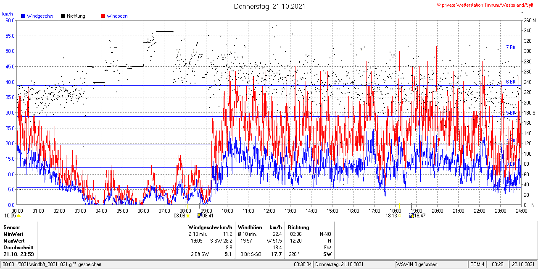Click the faint sun icon beside 18:13
538x269 pixels.
400,216
